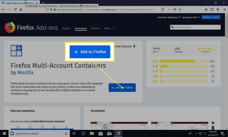
Task: Click the green padlock security icon
Action: 55,9
